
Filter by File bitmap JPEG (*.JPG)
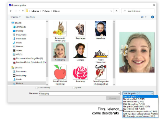[140, 102]
